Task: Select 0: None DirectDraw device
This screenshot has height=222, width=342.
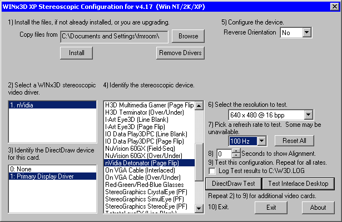Action: pyautogui.click(x=52, y=169)
